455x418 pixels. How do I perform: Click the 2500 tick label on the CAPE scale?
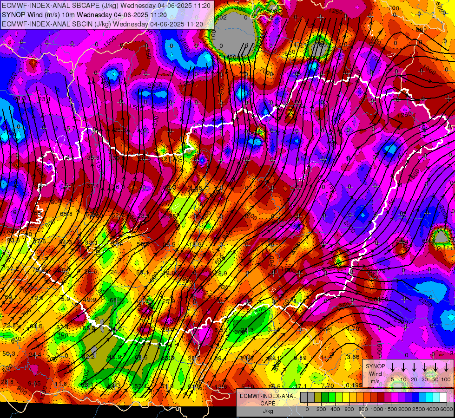pos(419,409)
